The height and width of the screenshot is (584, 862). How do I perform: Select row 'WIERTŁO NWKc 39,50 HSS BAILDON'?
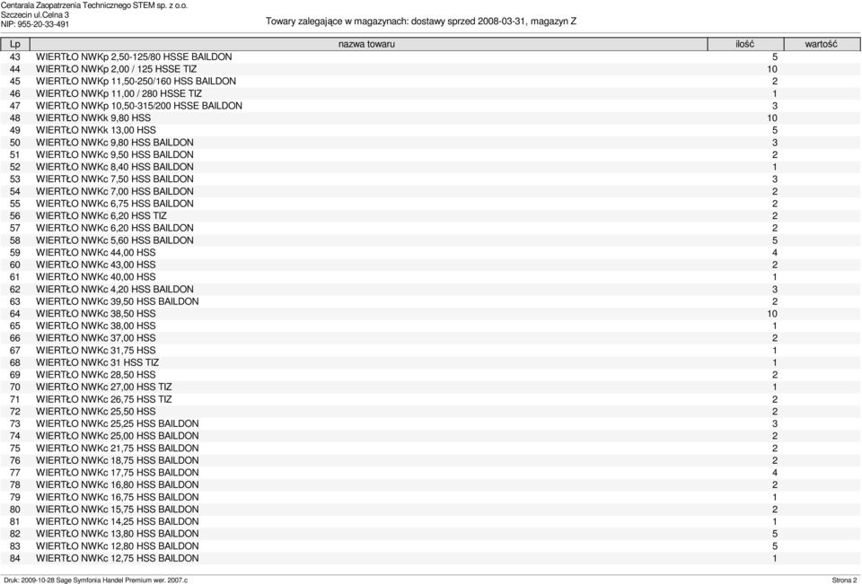[431, 301]
